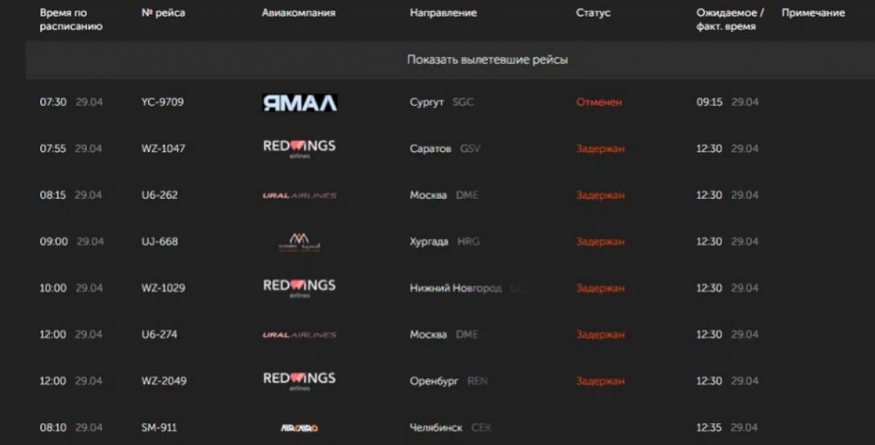Click the 'Отменен' status for Сургут flight
This screenshot has height=445, width=875.
coord(599,102)
